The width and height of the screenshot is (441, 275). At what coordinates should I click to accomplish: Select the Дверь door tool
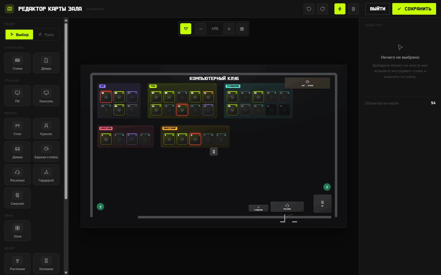(x=46, y=63)
